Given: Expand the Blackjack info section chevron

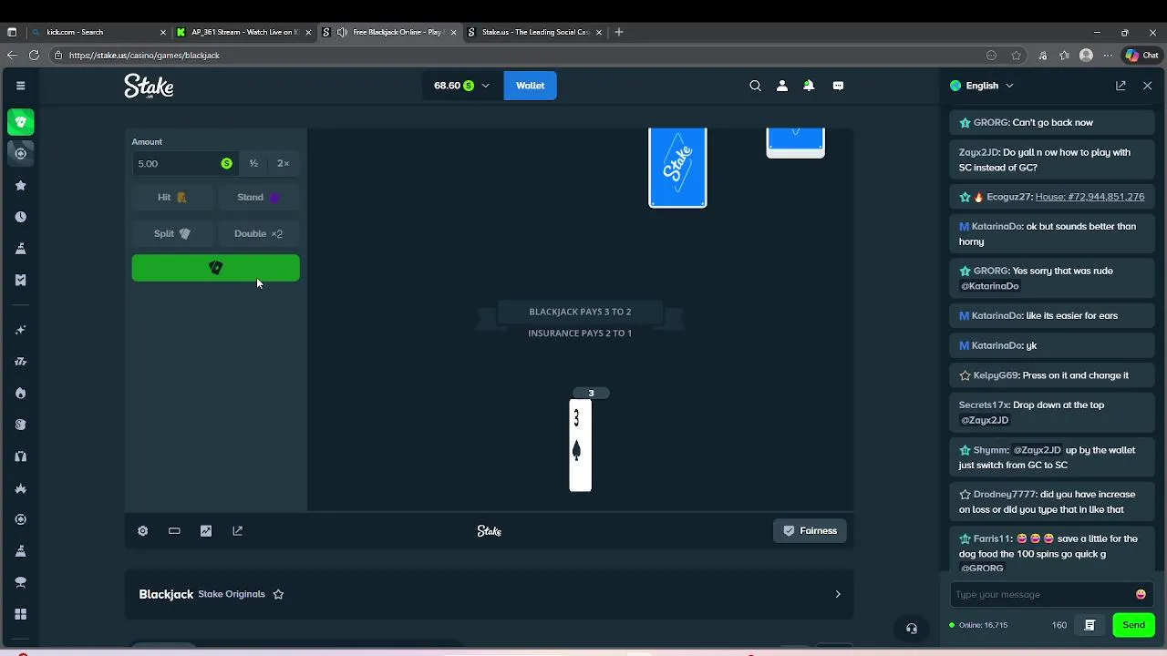Looking at the screenshot, I should click(838, 594).
